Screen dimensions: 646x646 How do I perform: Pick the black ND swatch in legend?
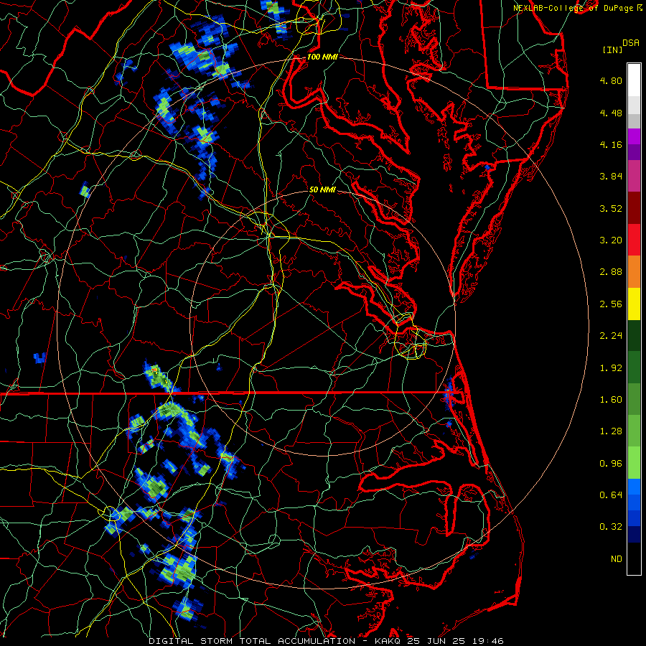tap(634, 558)
